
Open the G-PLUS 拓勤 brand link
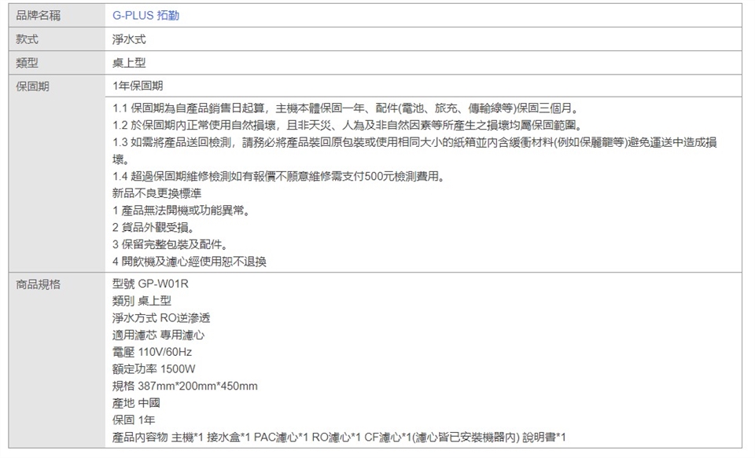tap(140, 16)
